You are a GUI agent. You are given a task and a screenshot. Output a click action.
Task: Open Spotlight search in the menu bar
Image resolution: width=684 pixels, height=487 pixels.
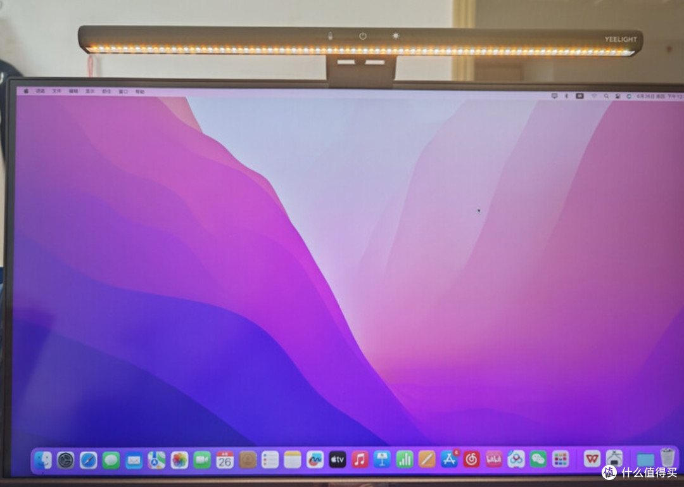[x=606, y=96]
